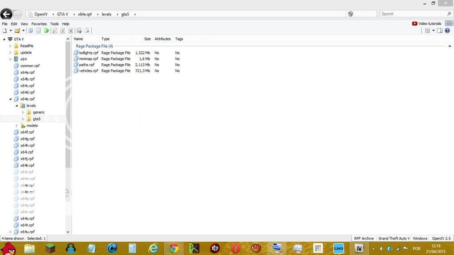Screen dimensions: 454x255
Task: Click inside the Search input field
Action: [x=412, y=14]
